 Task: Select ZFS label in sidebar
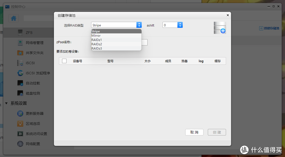29,33
